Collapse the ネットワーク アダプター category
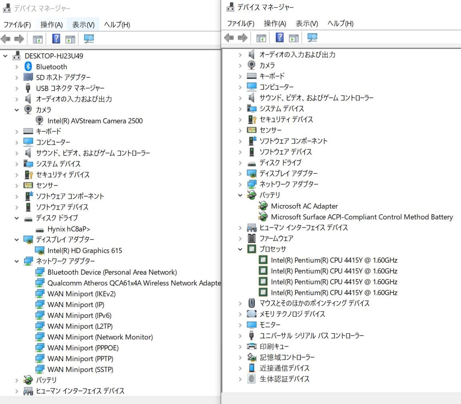Image resolution: width=461 pixels, height=404 pixels. 16,261
